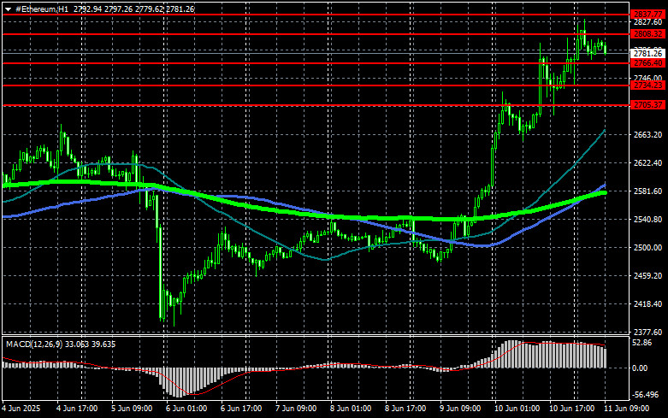Click the 10 Jun 17:00 time label
Screen dimensions: 668x418
pyautogui.click(x=571, y=409)
